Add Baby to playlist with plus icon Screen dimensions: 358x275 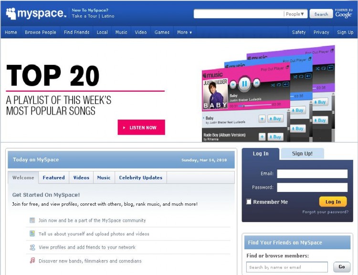262,119
